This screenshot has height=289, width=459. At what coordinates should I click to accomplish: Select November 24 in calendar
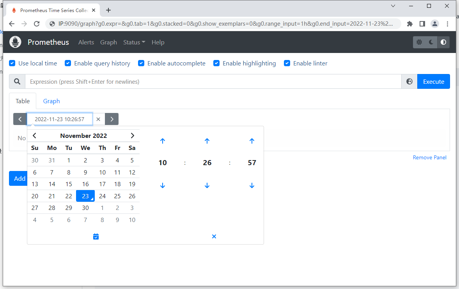coord(102,196)
